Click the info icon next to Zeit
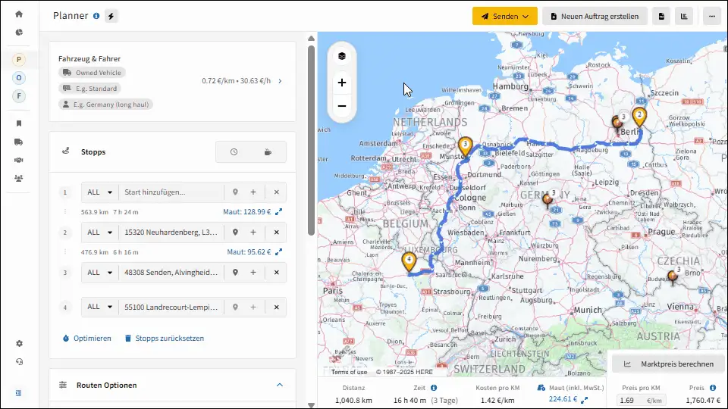Viewport: 728px width, 409px height. click(434, 388)
